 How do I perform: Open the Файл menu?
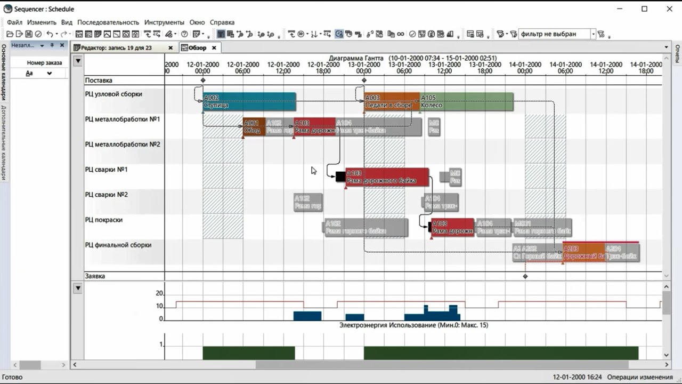pos(15,22)
